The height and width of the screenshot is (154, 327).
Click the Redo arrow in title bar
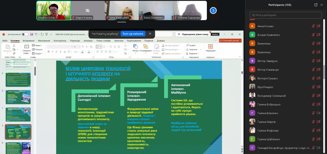point(42,34)
